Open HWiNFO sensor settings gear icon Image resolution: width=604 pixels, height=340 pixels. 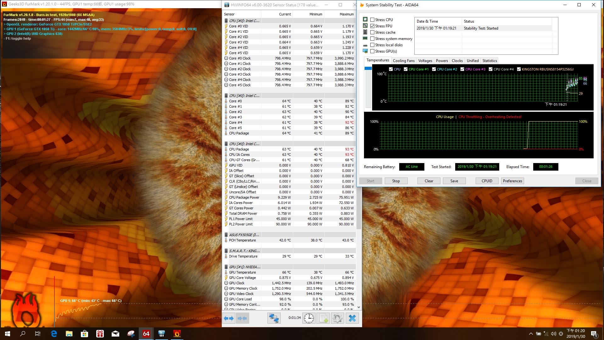coord(337,318)
